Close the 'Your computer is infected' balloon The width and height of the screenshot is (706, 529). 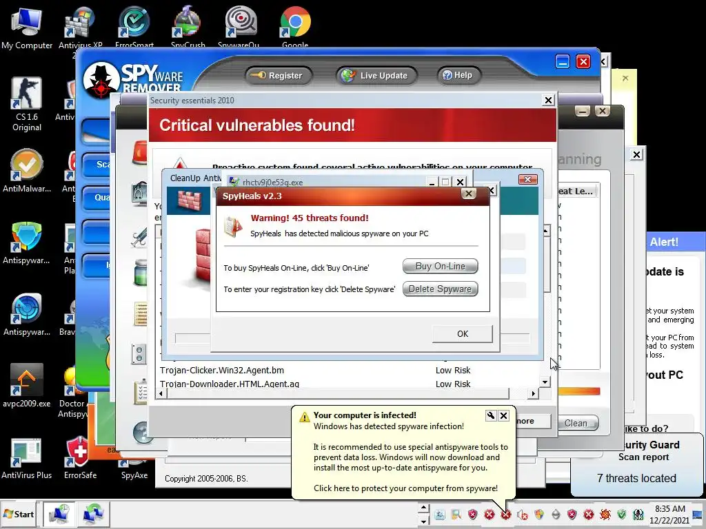click(x=504, y=415)
